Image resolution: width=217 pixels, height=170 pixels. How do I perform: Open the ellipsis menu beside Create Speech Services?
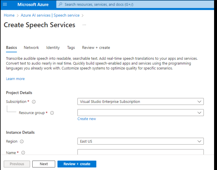click(x=84, y=25)
